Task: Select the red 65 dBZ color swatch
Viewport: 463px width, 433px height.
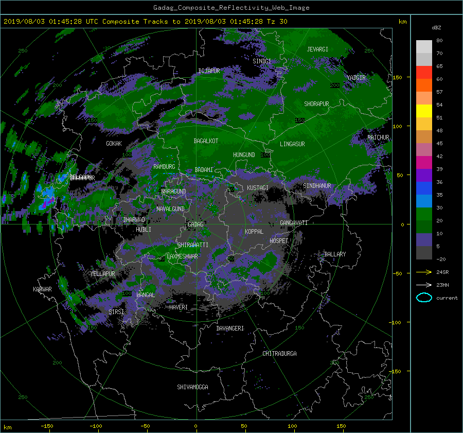Action: [424, 72]
